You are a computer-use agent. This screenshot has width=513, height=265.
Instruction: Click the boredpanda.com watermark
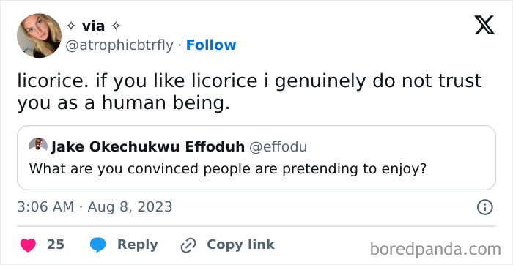(435, 250)
